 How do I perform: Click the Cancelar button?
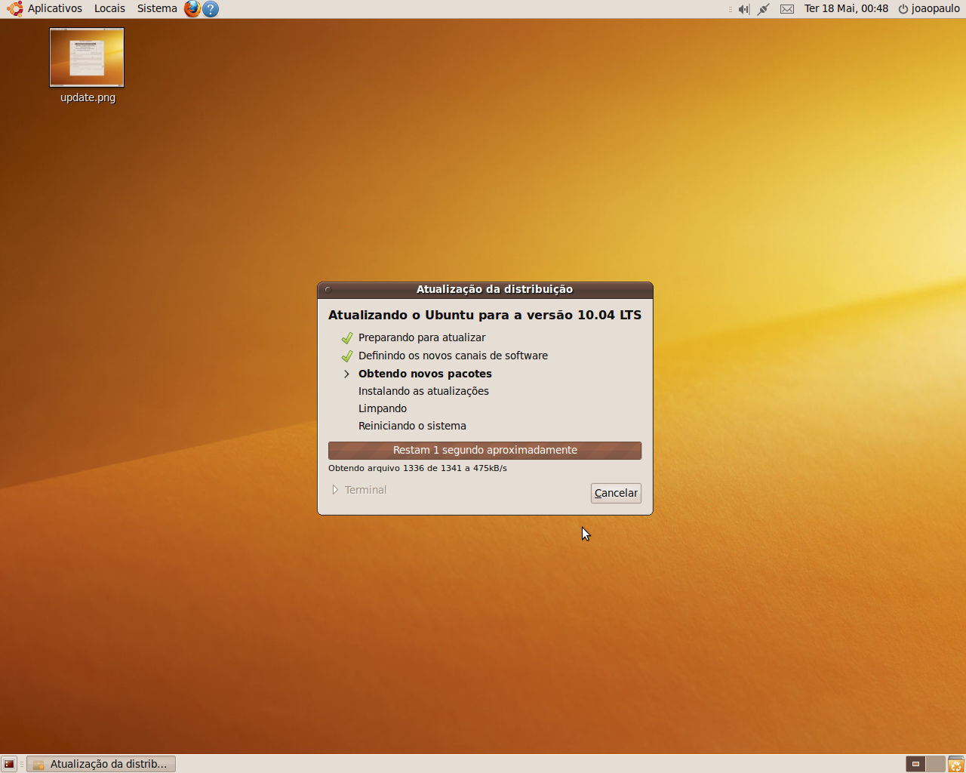click(x=616, y=493)
